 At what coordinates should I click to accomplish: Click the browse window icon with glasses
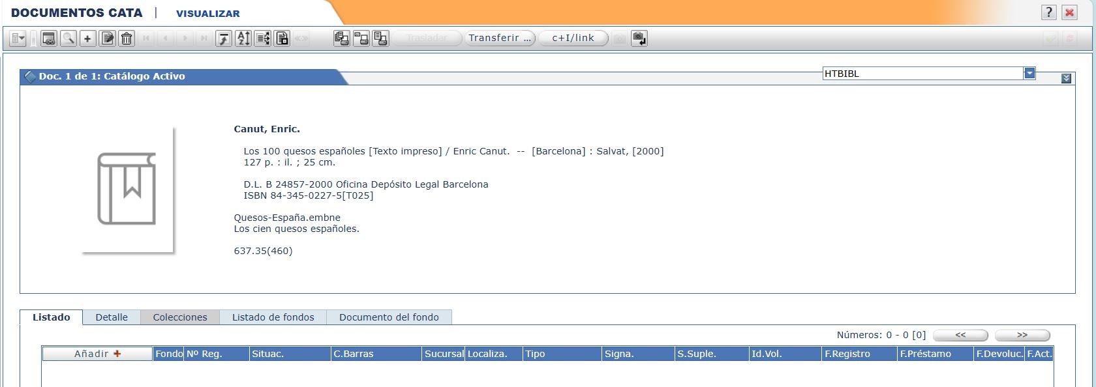49,38
